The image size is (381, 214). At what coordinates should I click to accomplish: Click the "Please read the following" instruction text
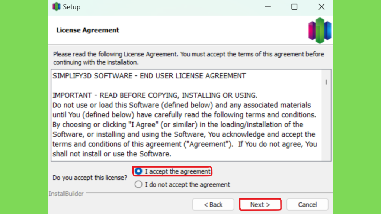[189, 58]
